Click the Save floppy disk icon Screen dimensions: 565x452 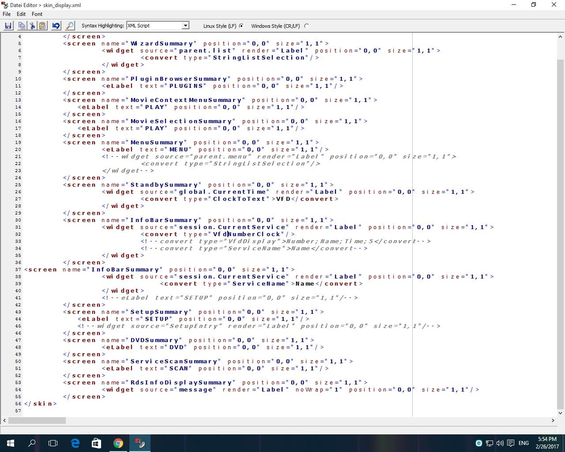(8, 26)
